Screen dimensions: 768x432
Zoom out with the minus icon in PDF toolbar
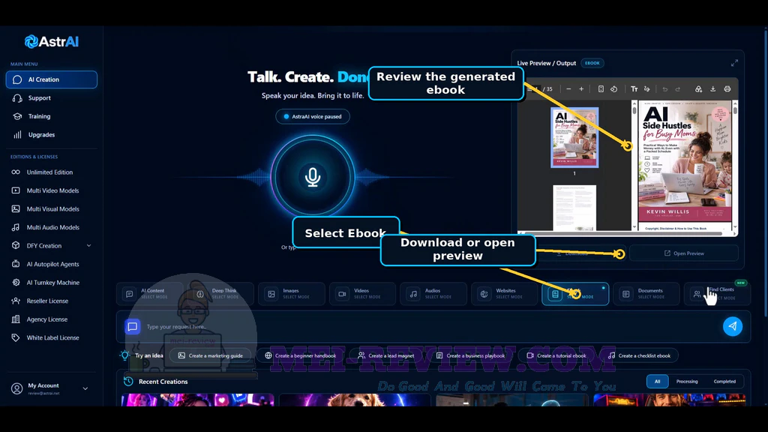568,89
